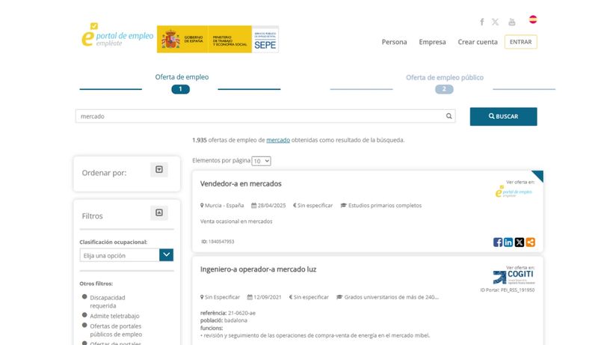Share Vendedor-a offer on Facebook
Screen dimensions: 613x345
click(x=498, y=242)
